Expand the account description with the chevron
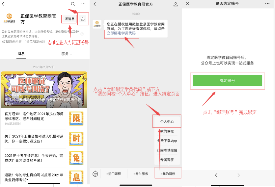 click(82, 34)
